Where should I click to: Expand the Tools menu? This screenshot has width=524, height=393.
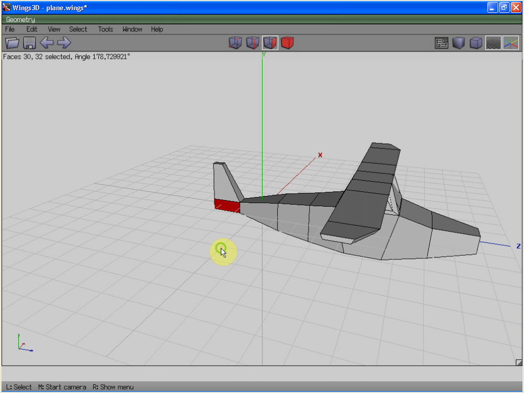click(105, 29)
